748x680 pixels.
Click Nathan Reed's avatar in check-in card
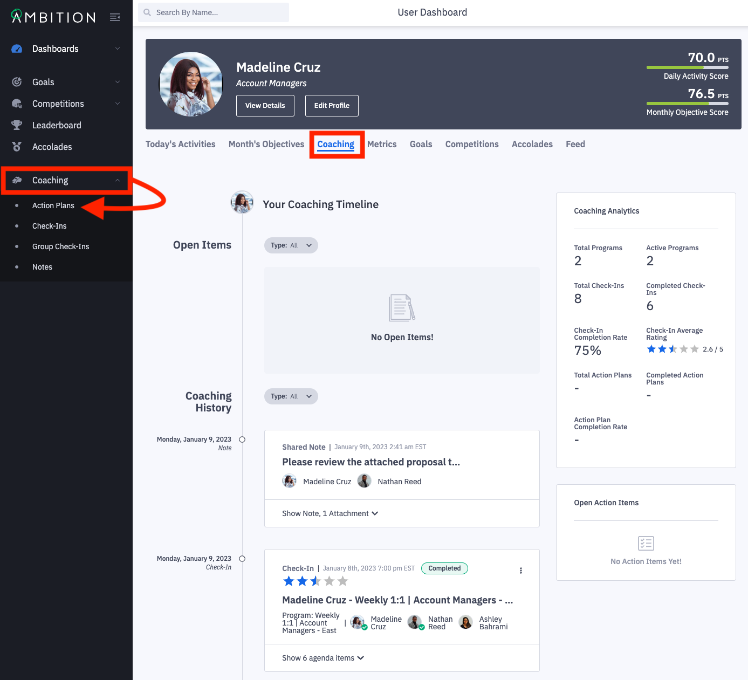tap(415, 622)
